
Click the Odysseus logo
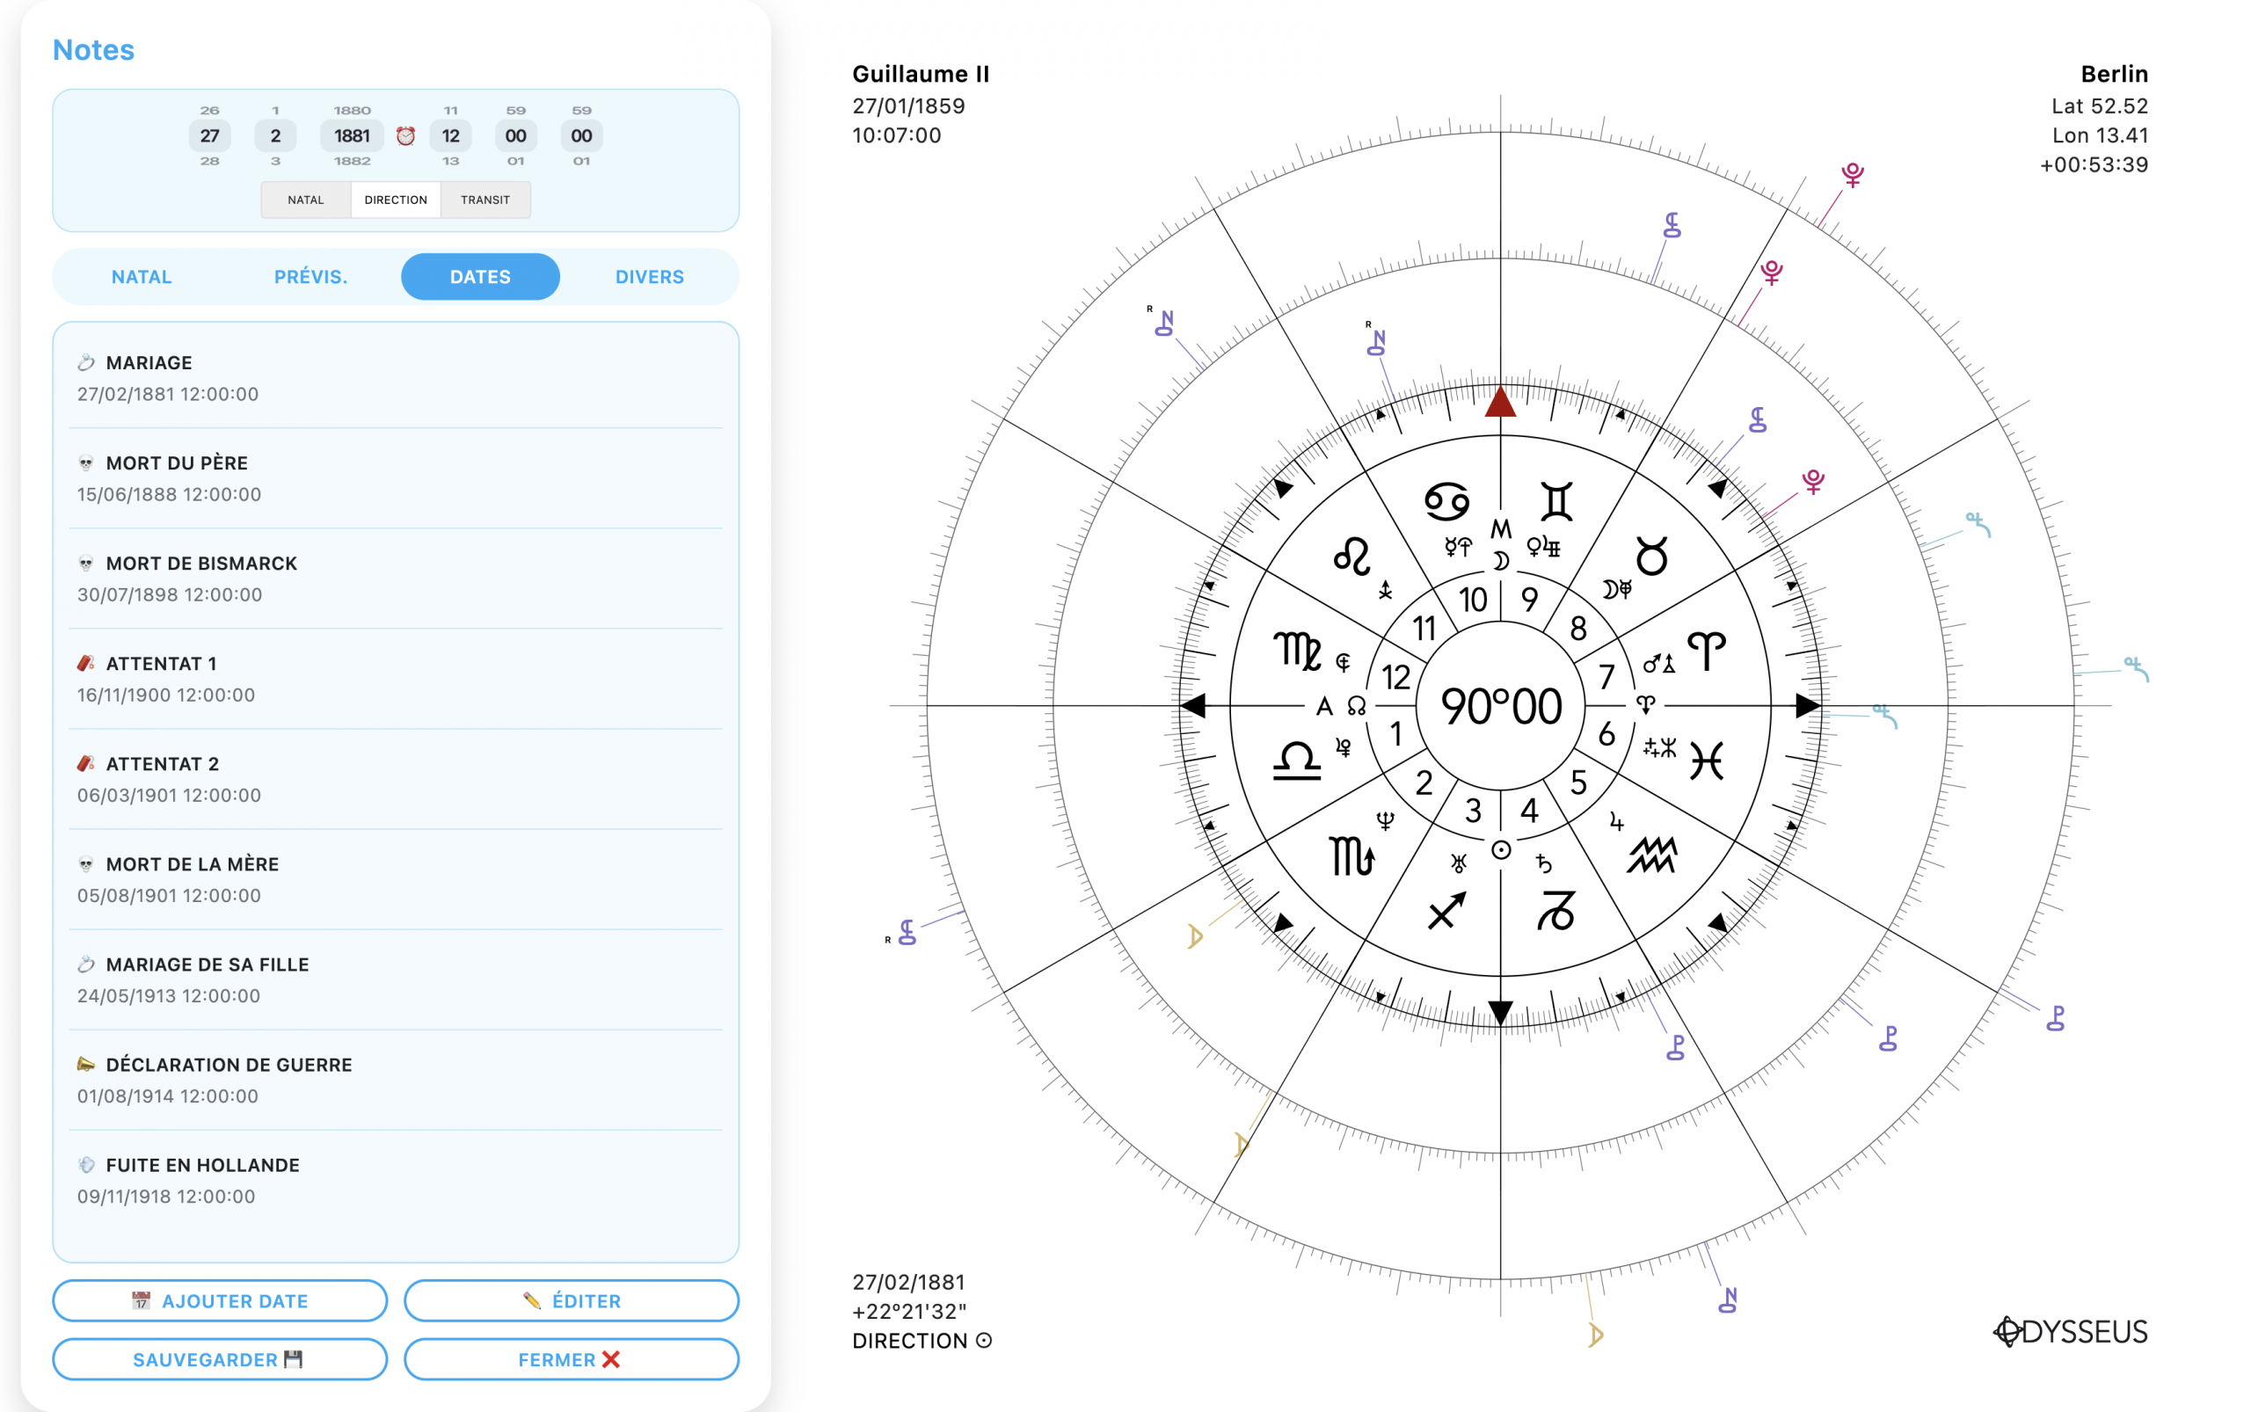coord(2070,1331)
